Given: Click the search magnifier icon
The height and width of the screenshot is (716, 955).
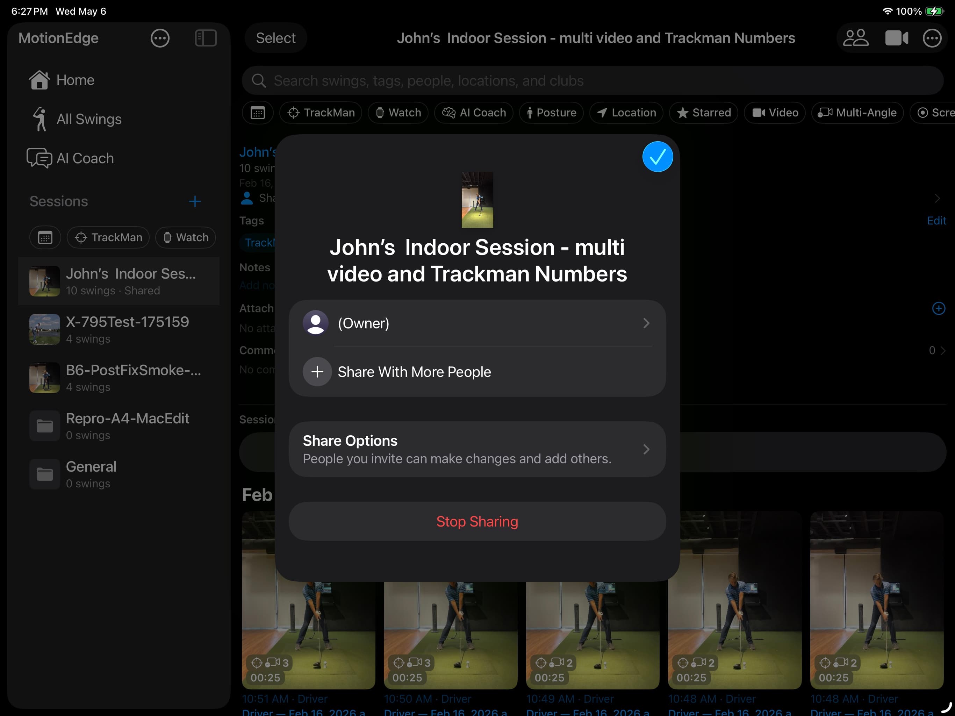Looking at the screenshot, I should coord(259,81).
